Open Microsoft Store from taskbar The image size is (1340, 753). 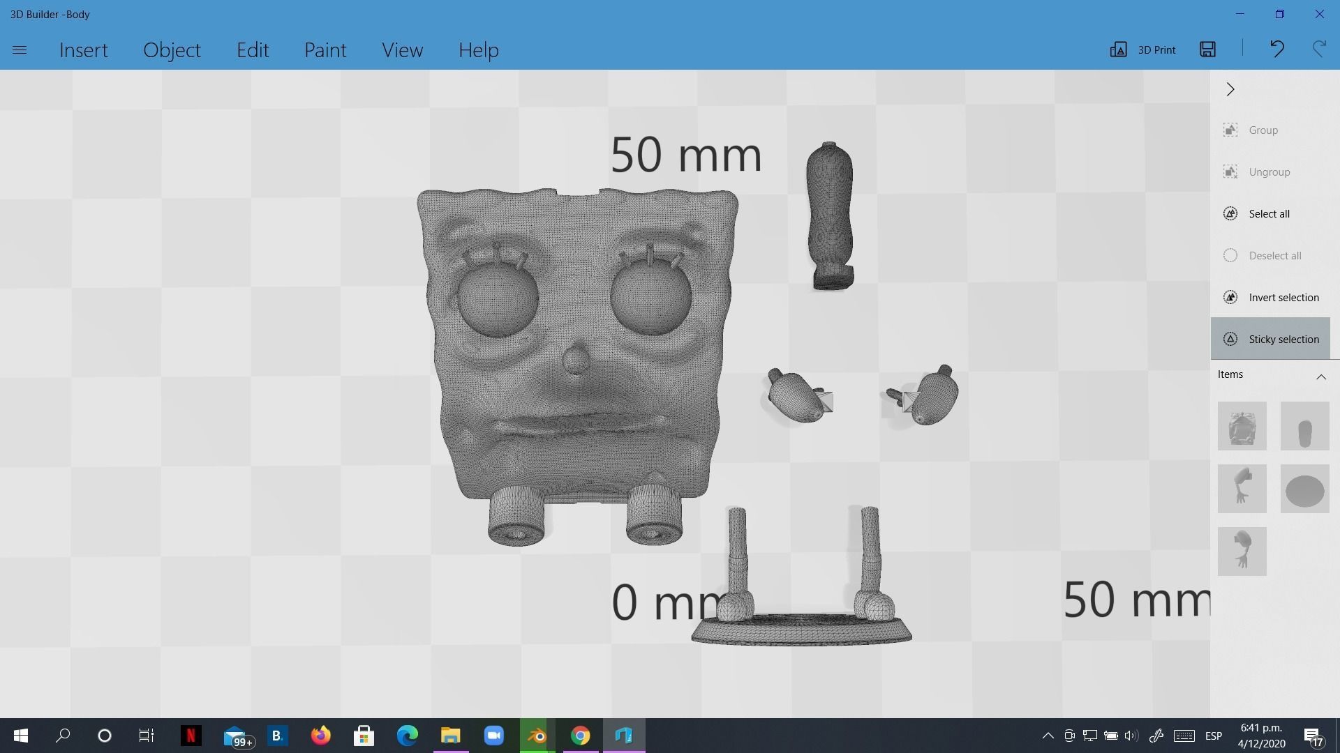point(364,736)
